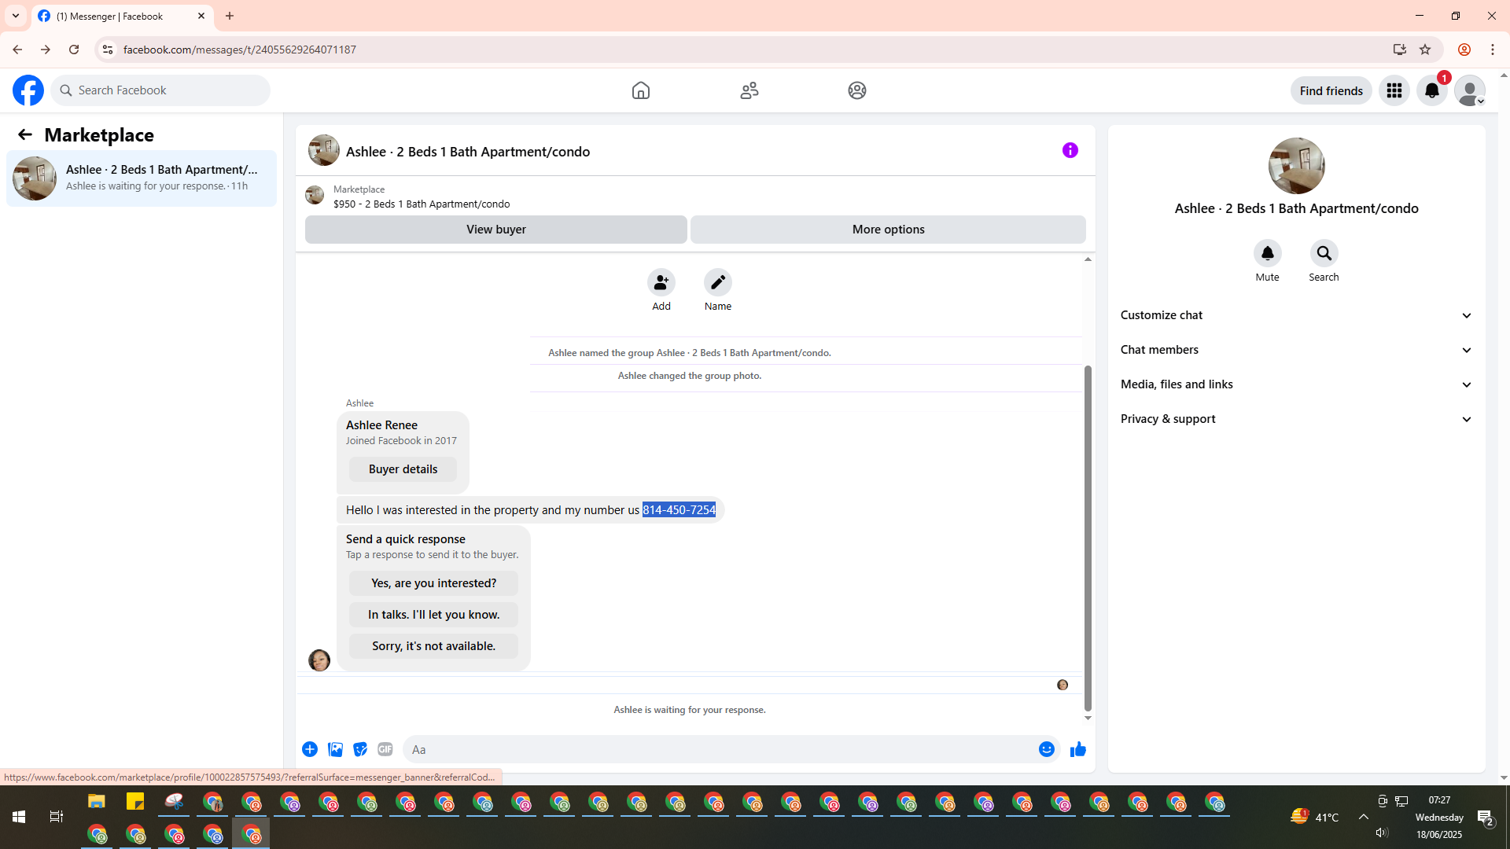Viewport: 1510px width, 849px height.
Task: Open conversation information icon
Action: click(x=1070, y=150)
